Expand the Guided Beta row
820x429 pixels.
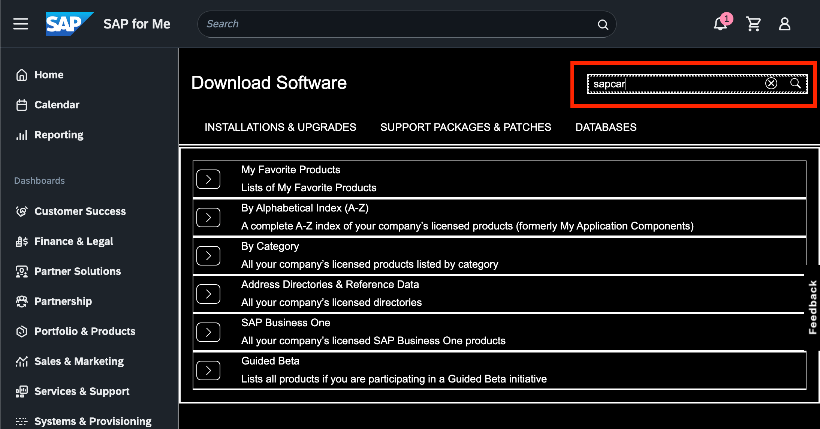click(x=208, y=370)
